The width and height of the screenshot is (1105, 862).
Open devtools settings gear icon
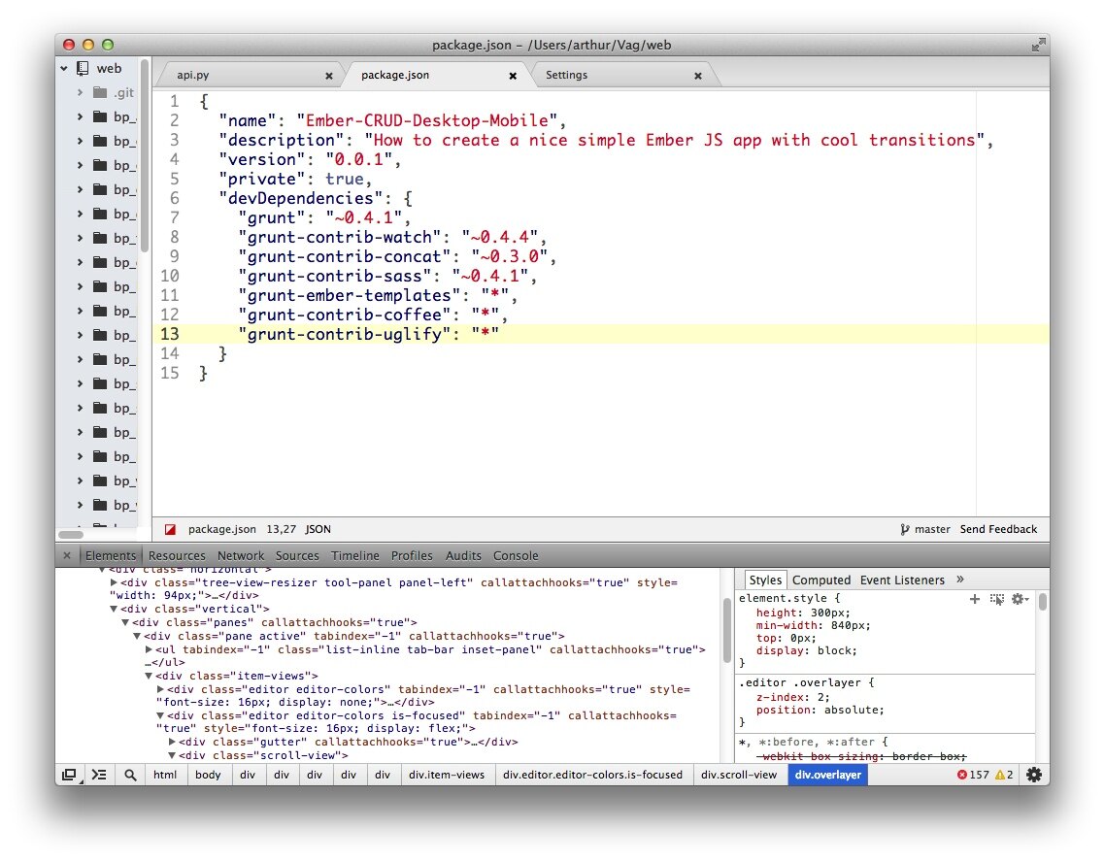[1034, 775]
